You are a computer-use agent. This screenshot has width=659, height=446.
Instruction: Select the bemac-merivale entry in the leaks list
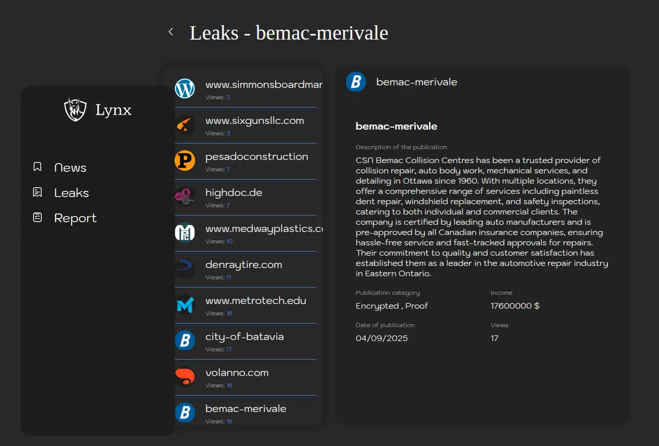(246, 409)
